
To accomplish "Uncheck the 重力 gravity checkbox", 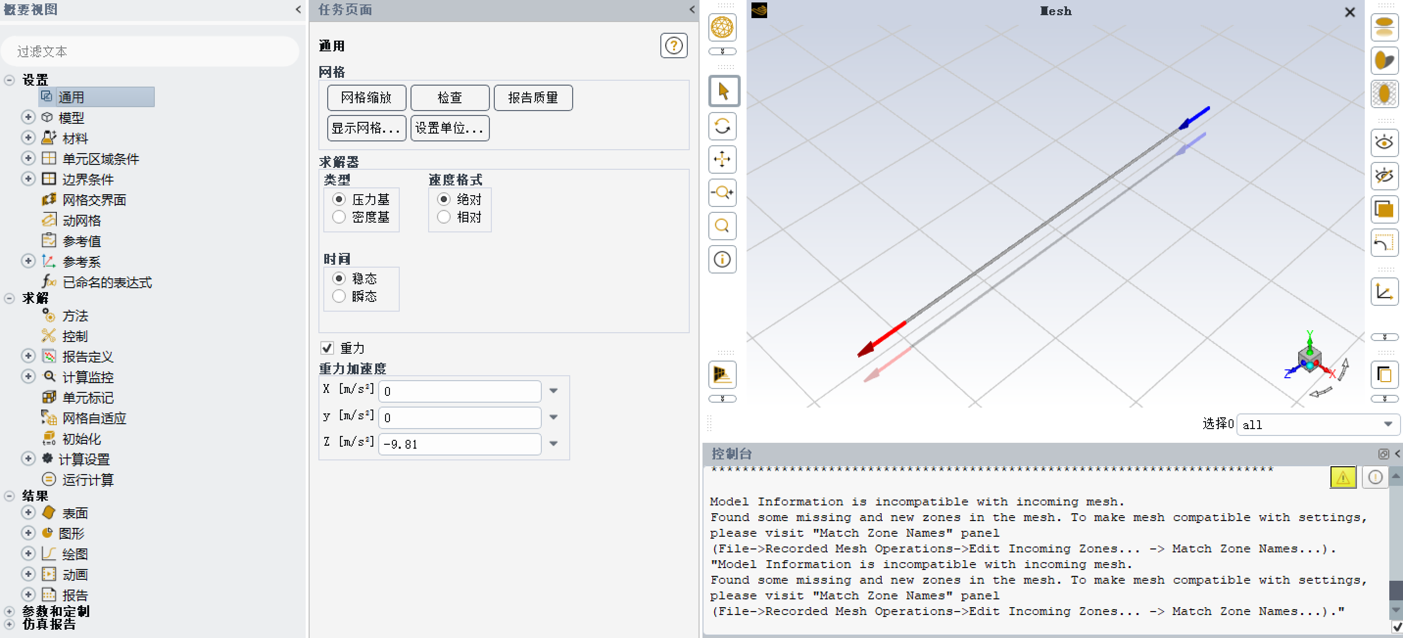I will point(327,348).
